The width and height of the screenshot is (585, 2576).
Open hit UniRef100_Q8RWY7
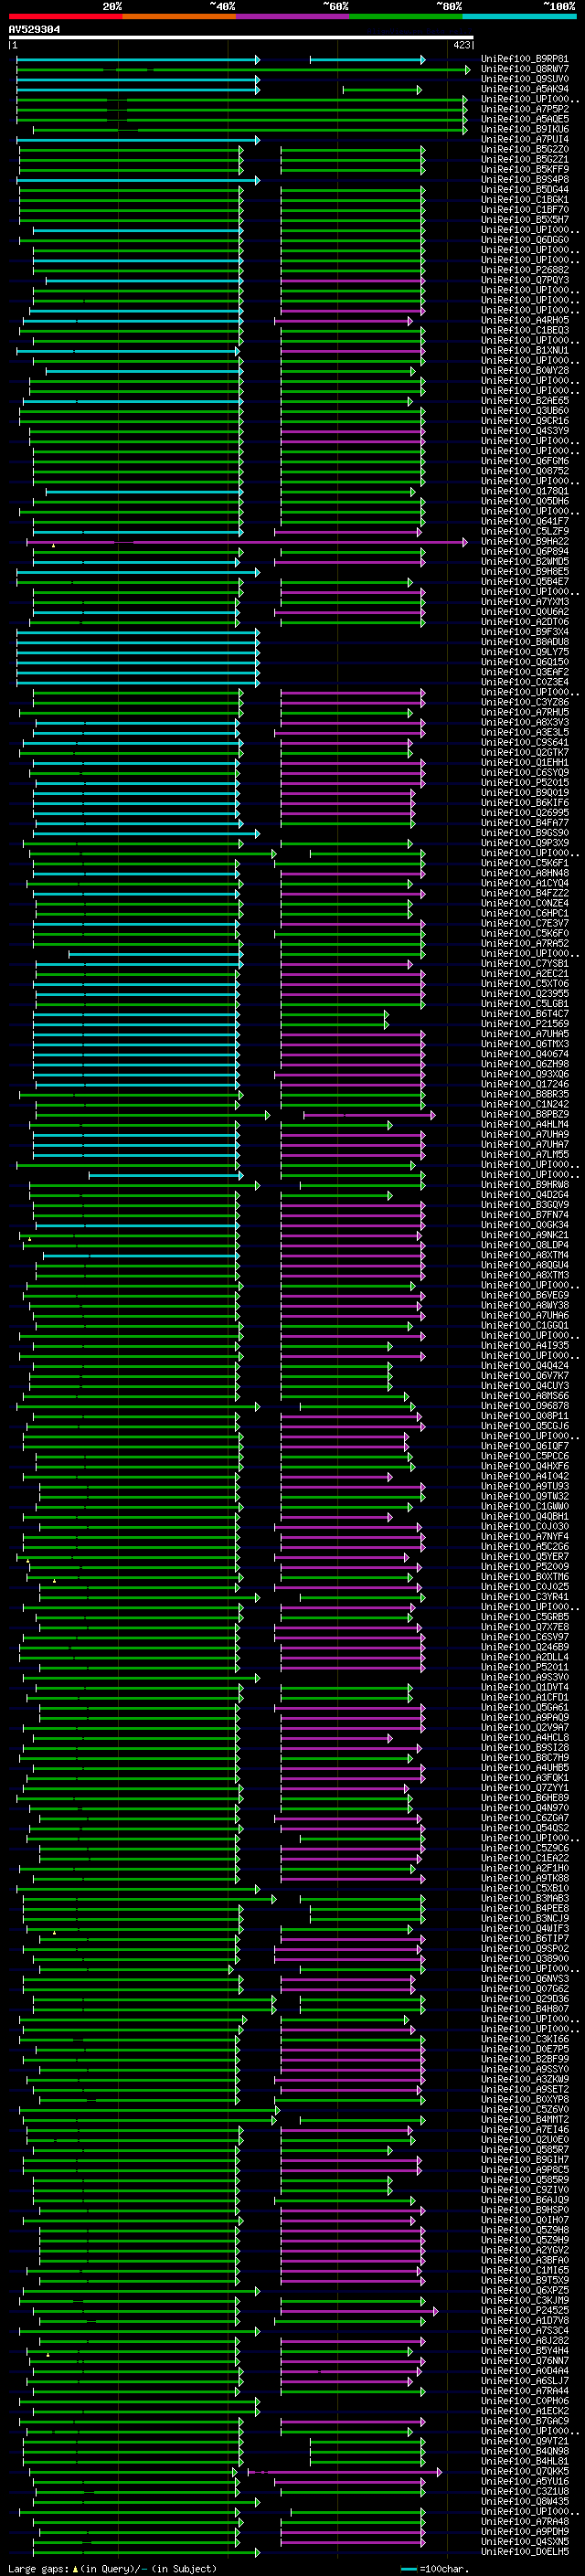tap(524, 70)
